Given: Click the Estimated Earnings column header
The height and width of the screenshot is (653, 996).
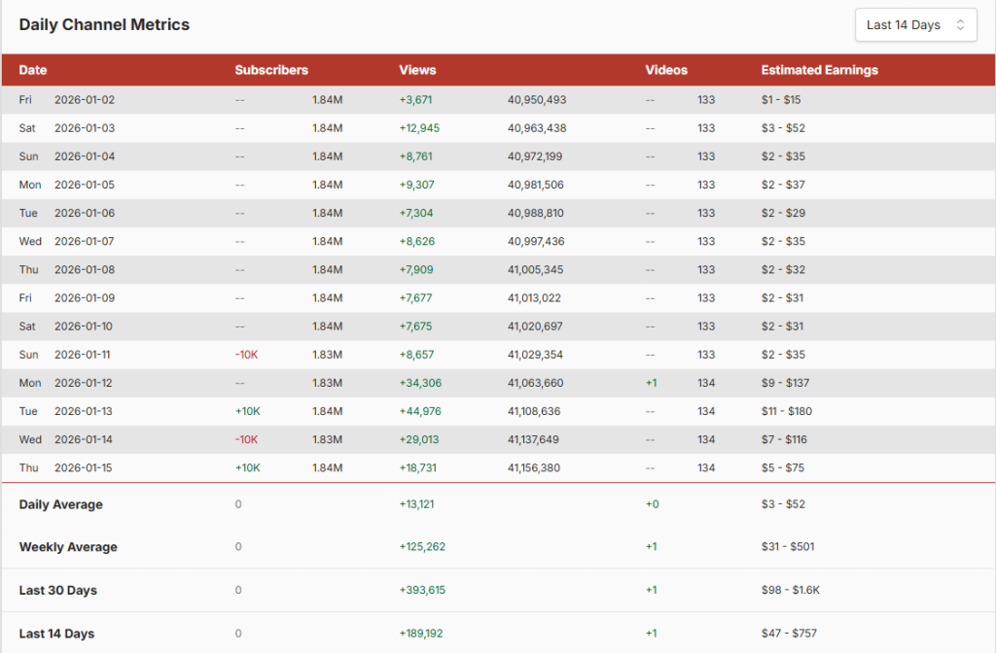Looking at the screenshot, I should point(819,70).
